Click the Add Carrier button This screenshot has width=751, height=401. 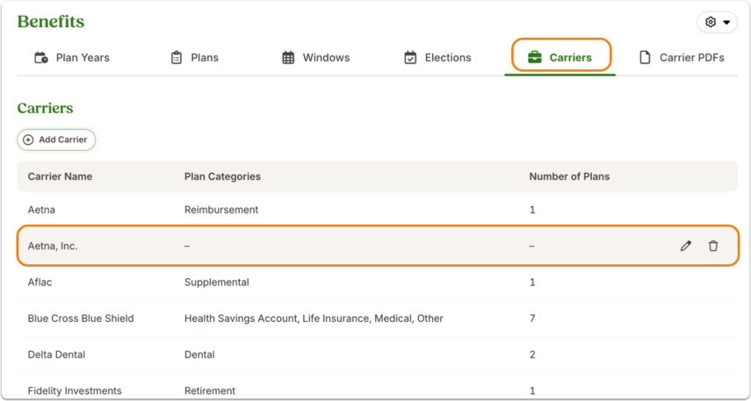click(56, 140)
